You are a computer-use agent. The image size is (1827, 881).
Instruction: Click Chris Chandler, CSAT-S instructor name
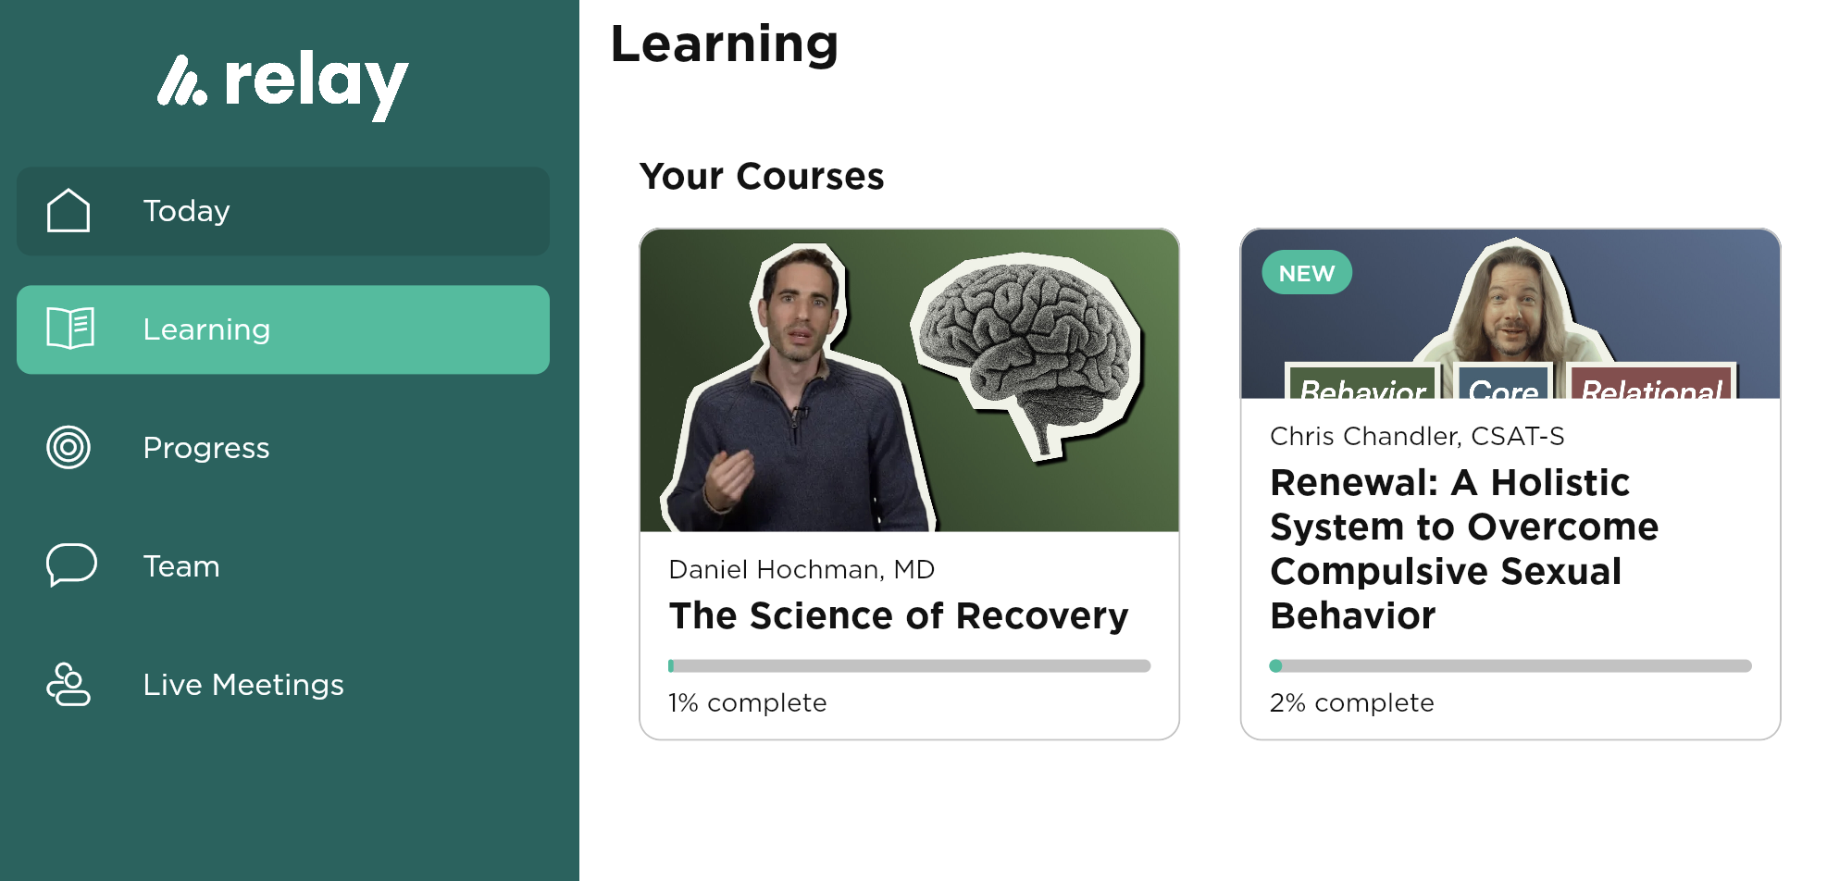click(x=1417, y=436)
